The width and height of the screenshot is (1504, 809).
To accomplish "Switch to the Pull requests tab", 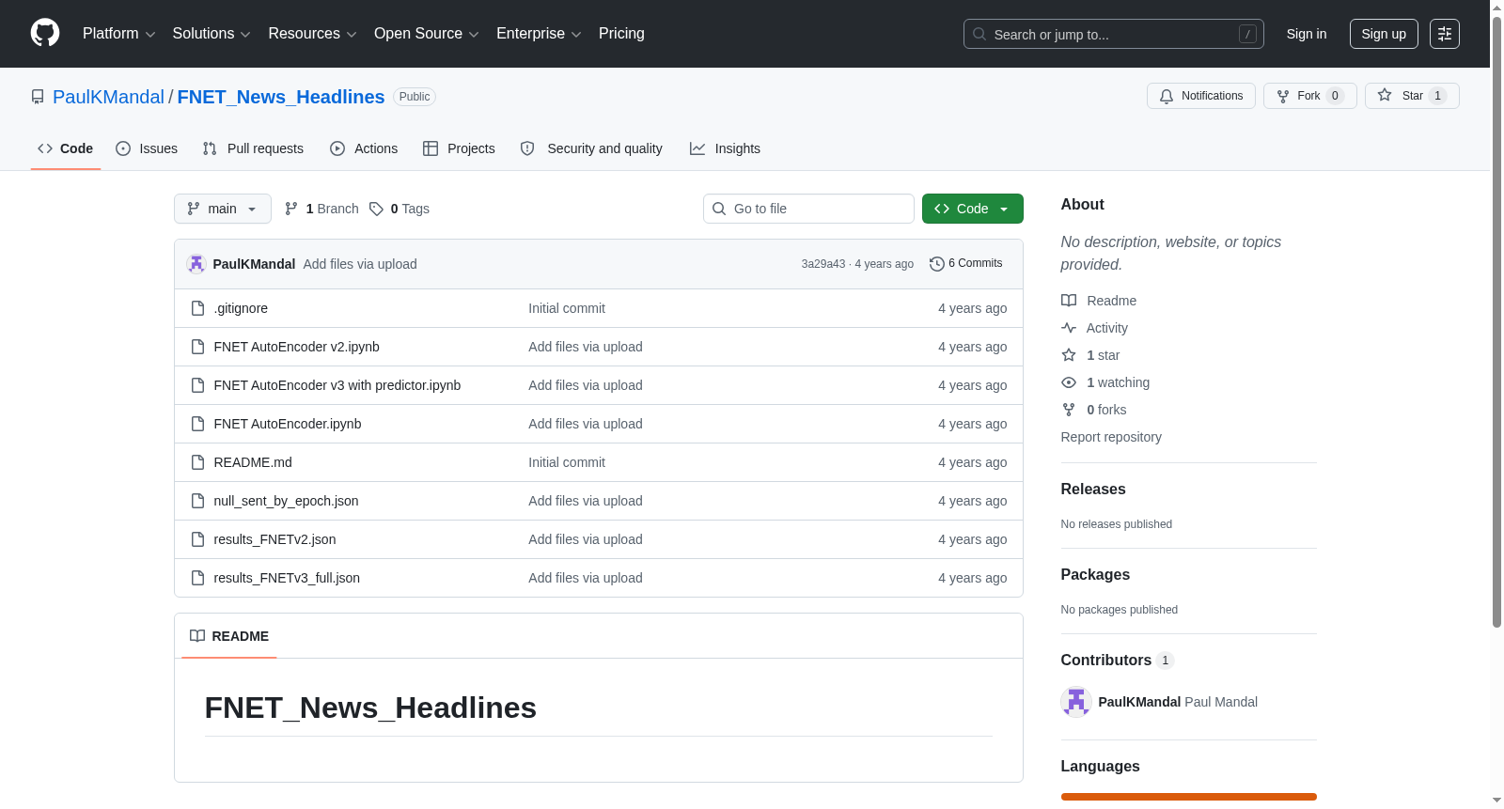I will tap(253, 148).
